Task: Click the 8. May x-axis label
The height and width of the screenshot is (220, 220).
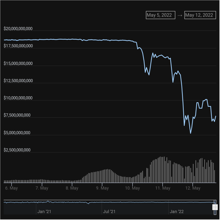Action: click(72, 188)
